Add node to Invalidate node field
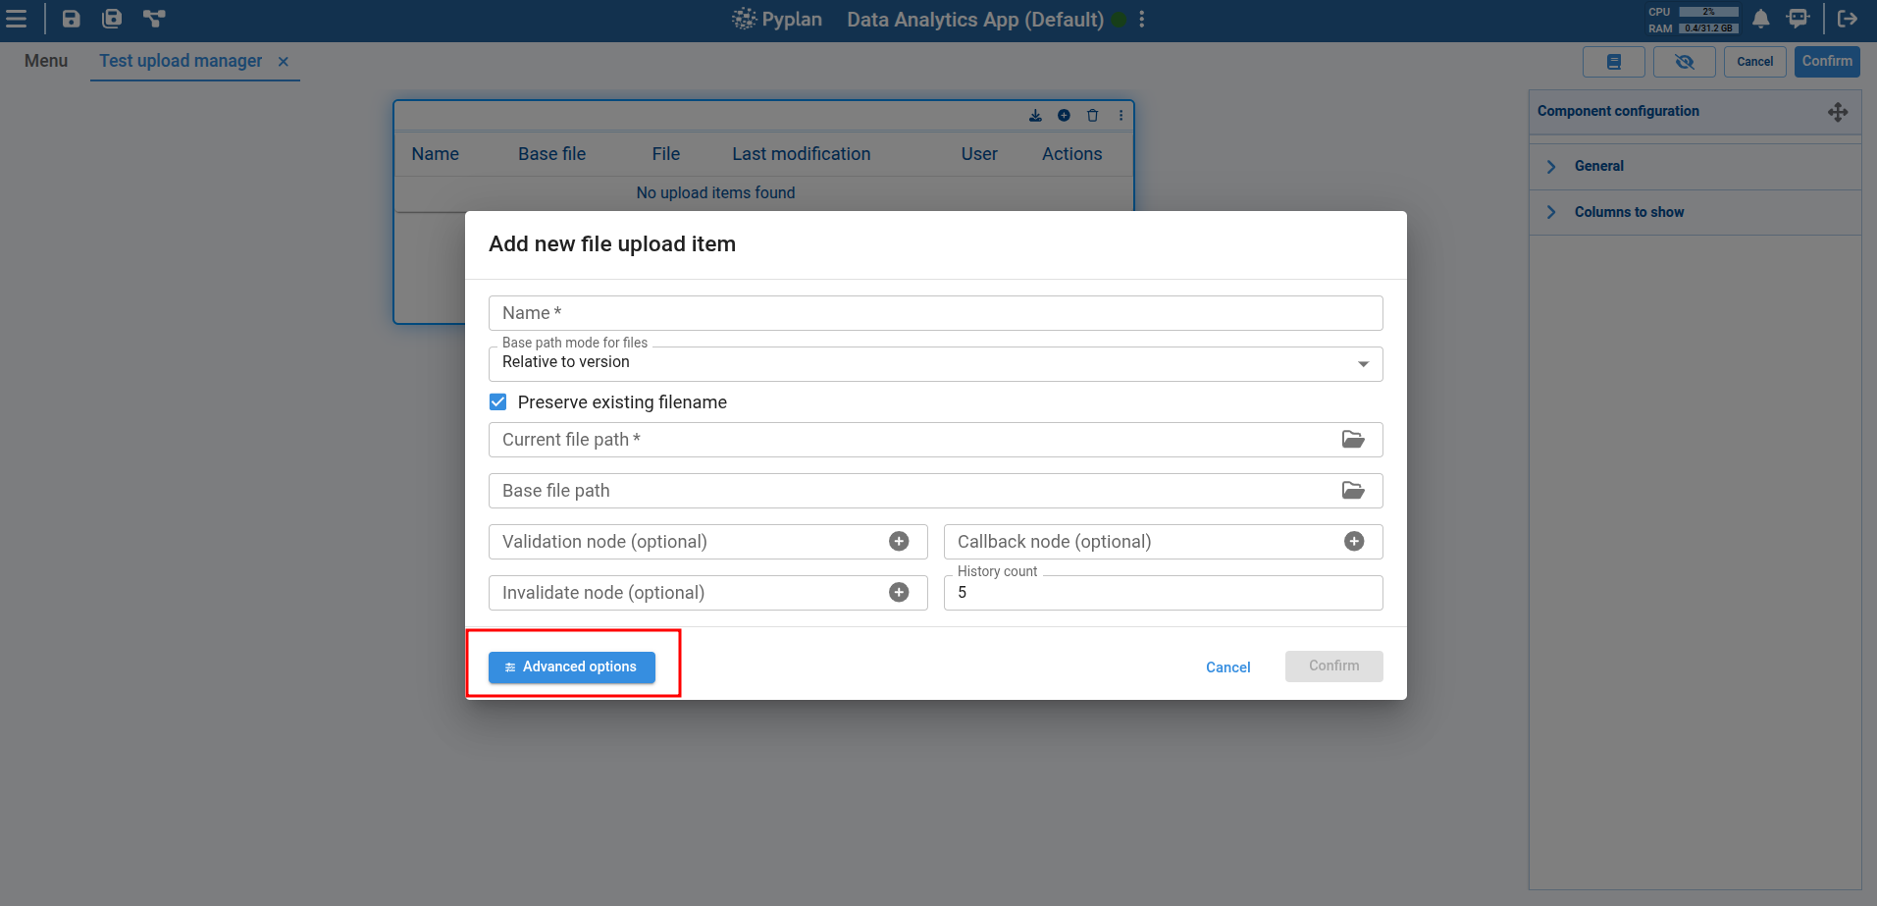The width and height of the screenshot is (1877, 906). tap(899, 593)
